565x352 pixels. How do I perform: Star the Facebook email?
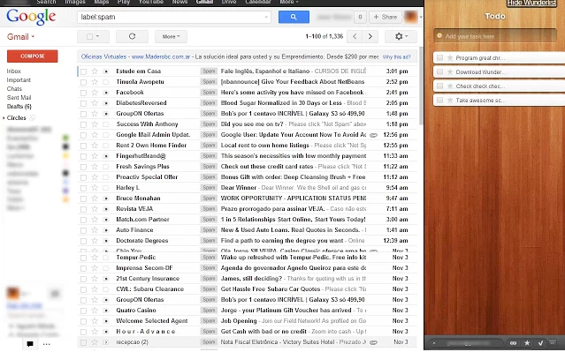coord(95,93)
